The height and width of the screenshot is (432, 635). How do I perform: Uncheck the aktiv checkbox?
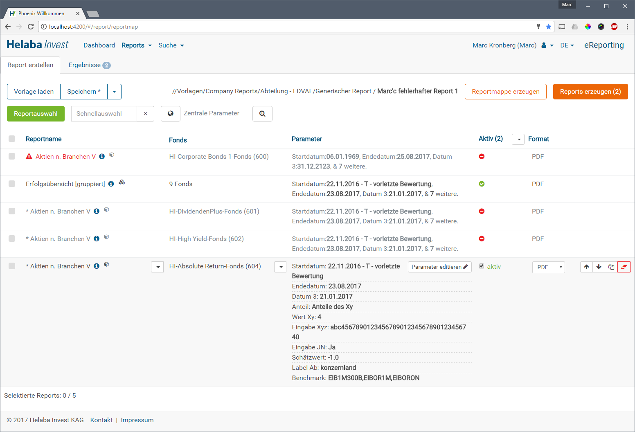click(x=482, y=266)
